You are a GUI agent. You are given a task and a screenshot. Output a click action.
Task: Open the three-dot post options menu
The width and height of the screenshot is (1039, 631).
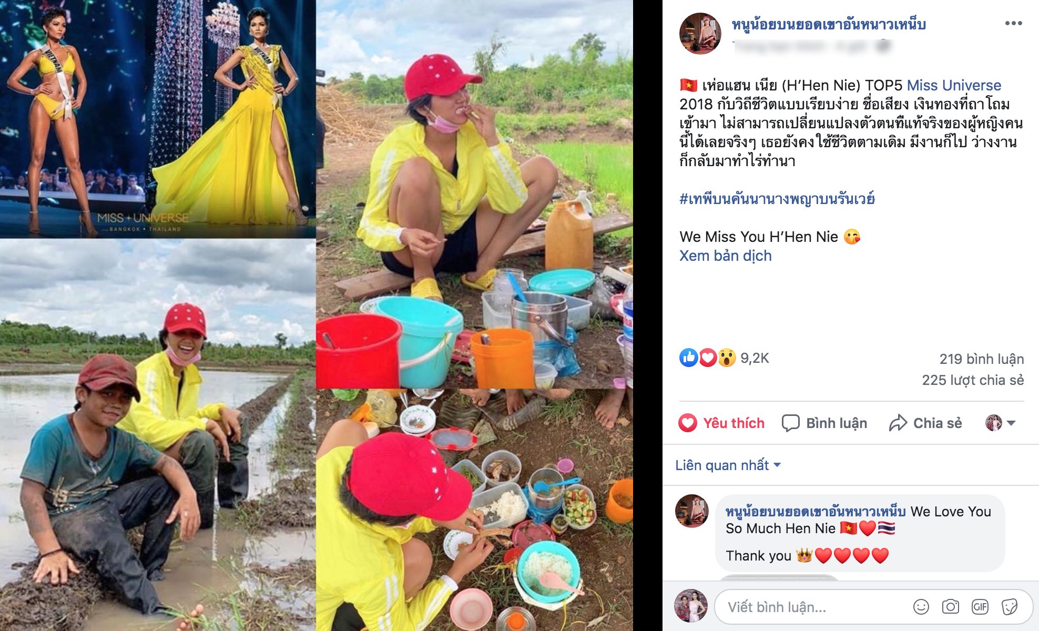(x=1013, y=24)
